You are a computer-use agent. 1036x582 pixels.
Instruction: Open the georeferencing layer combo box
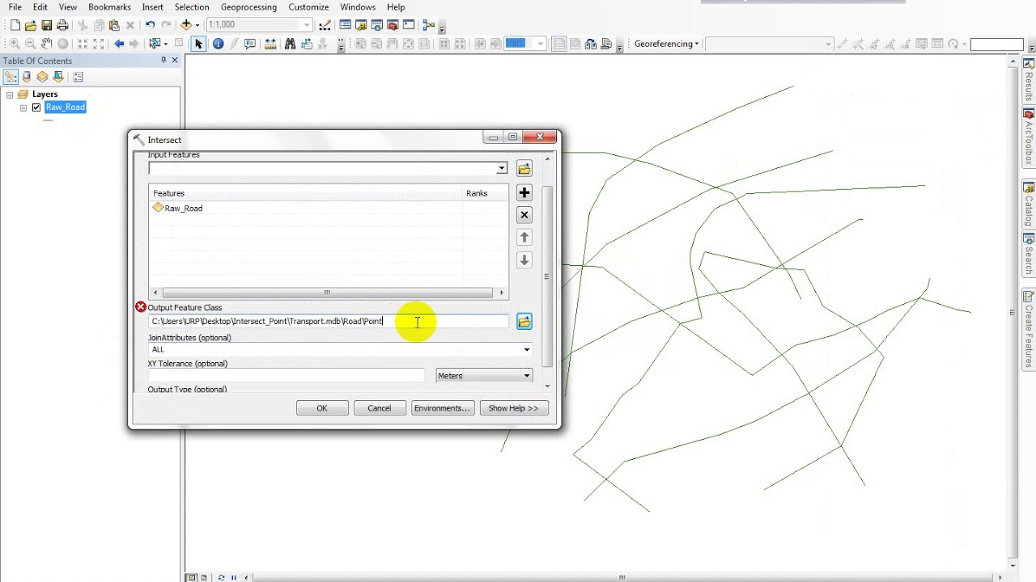(769, 44)
